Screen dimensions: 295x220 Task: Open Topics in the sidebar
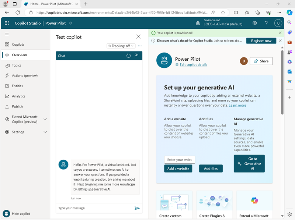(x=25, y=65)
